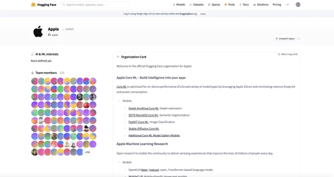Open Stable Diffusion Core ML link
The image size is (334, 177).
[x=144, y=129]
